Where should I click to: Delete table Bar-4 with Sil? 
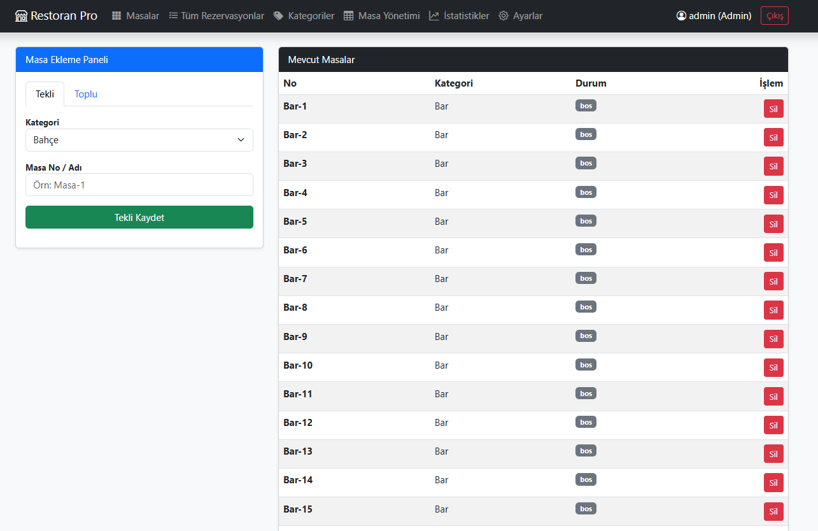click(x=773, y=195)
